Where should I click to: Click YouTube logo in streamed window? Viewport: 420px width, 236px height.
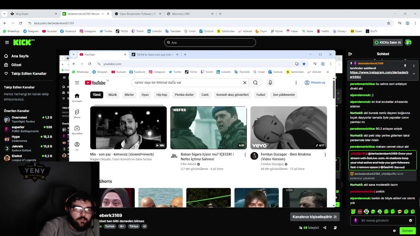[x=95, y=83]
